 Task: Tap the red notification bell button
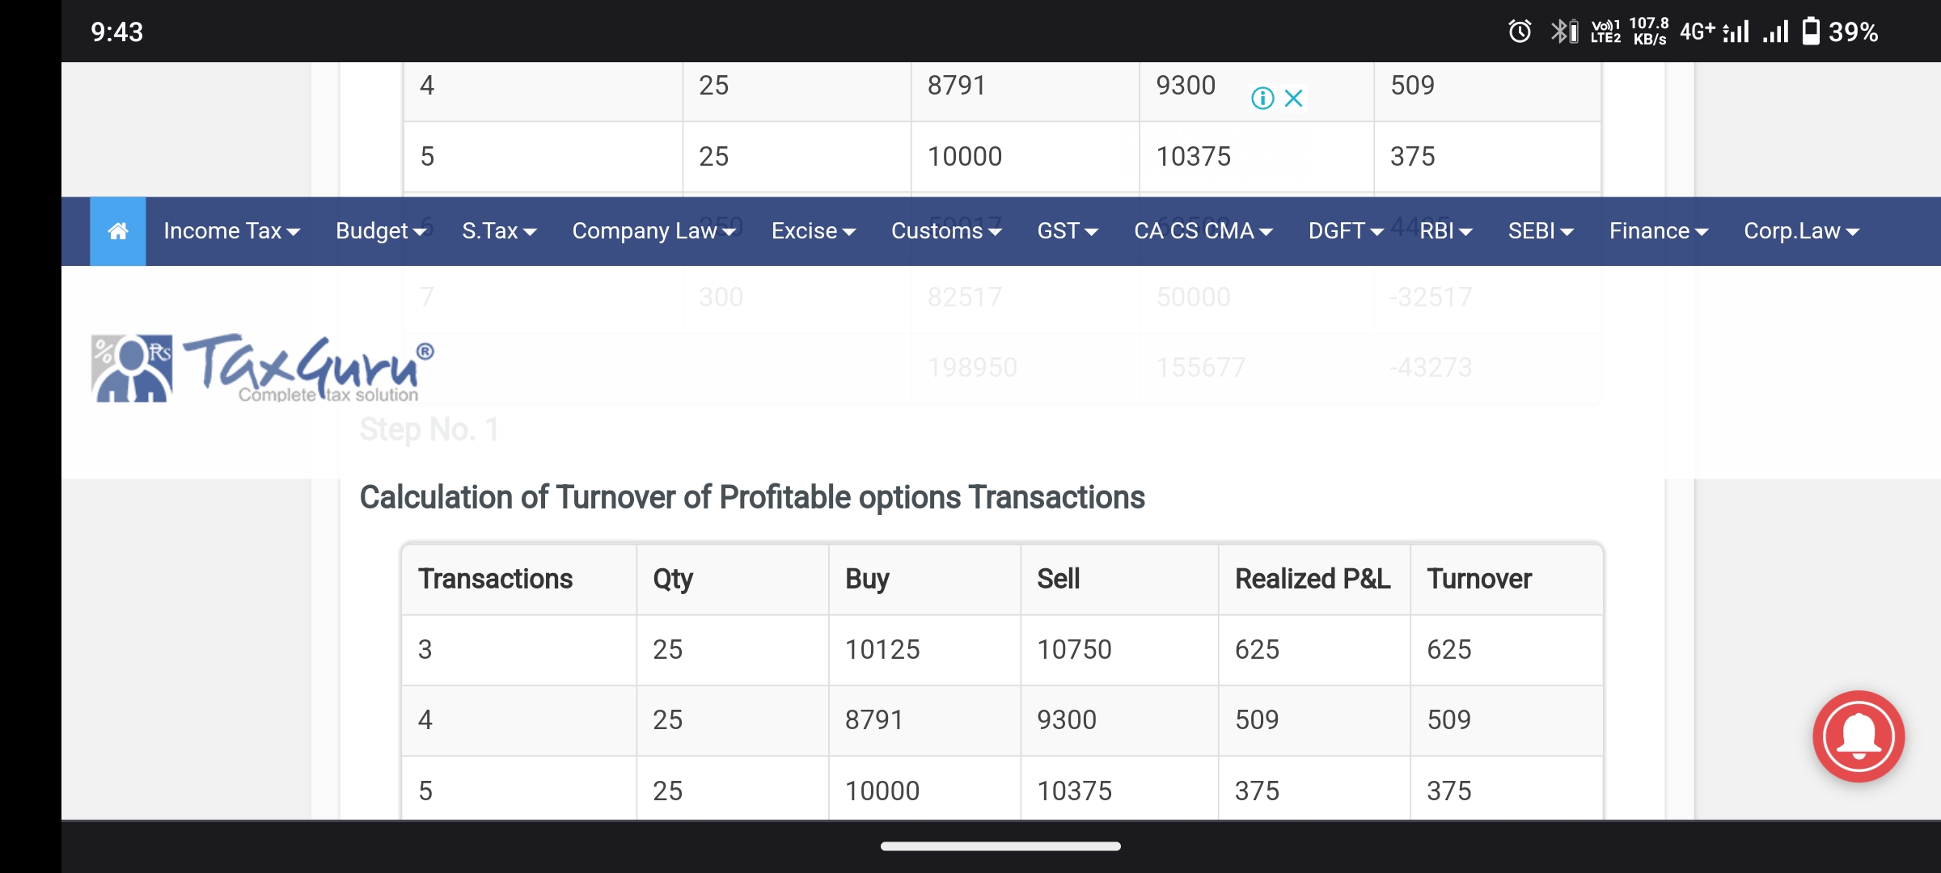pos(1858,736)
